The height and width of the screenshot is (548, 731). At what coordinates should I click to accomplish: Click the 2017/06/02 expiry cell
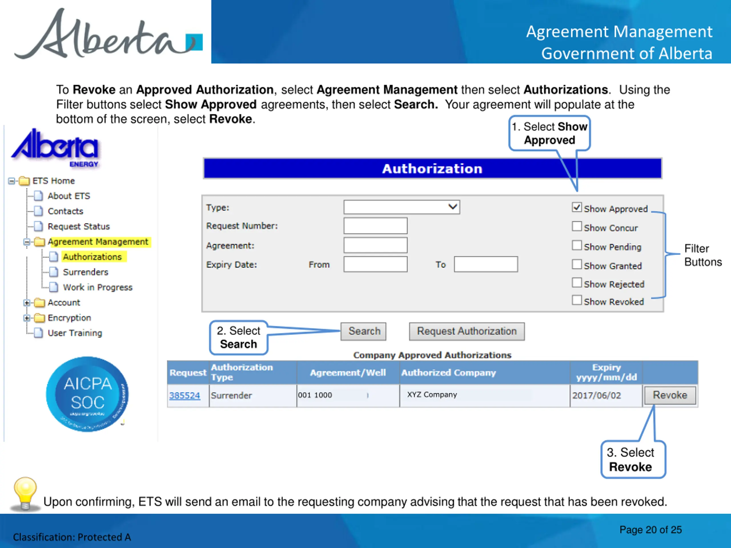607,396
